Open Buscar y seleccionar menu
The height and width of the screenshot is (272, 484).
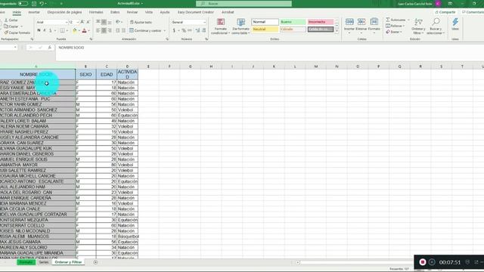tap(436, 26)
